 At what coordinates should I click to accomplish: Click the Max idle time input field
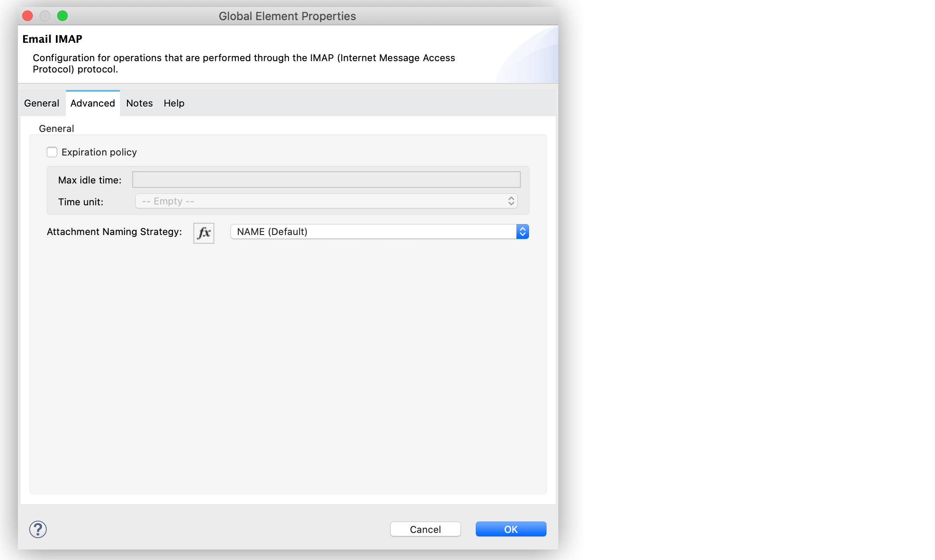327,180
